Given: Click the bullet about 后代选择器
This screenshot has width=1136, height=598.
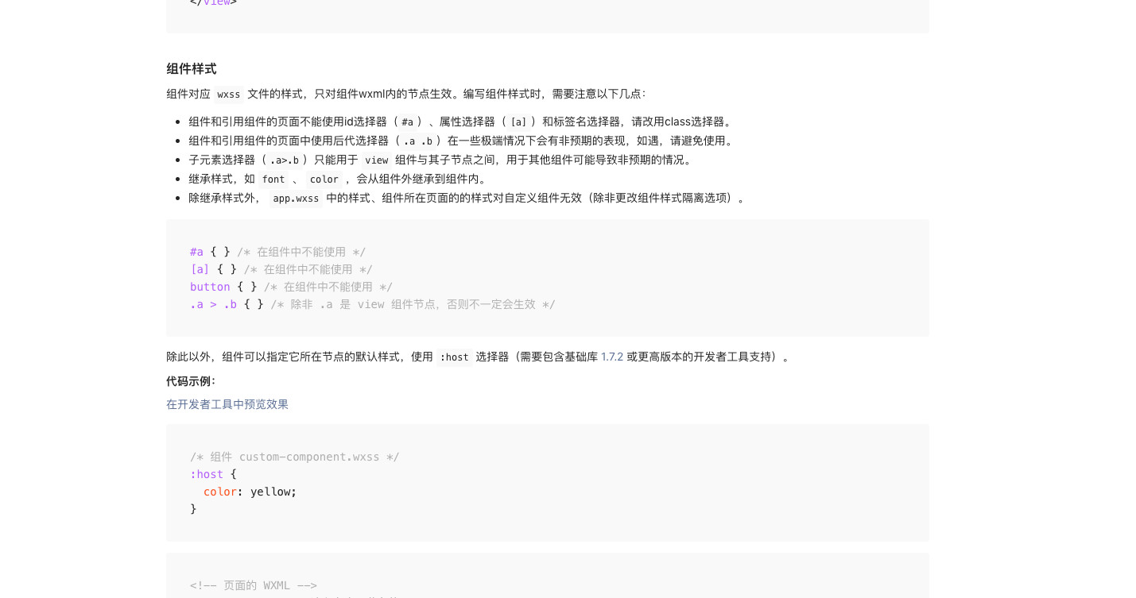Looking at the screenshot, I should point(463,141).
